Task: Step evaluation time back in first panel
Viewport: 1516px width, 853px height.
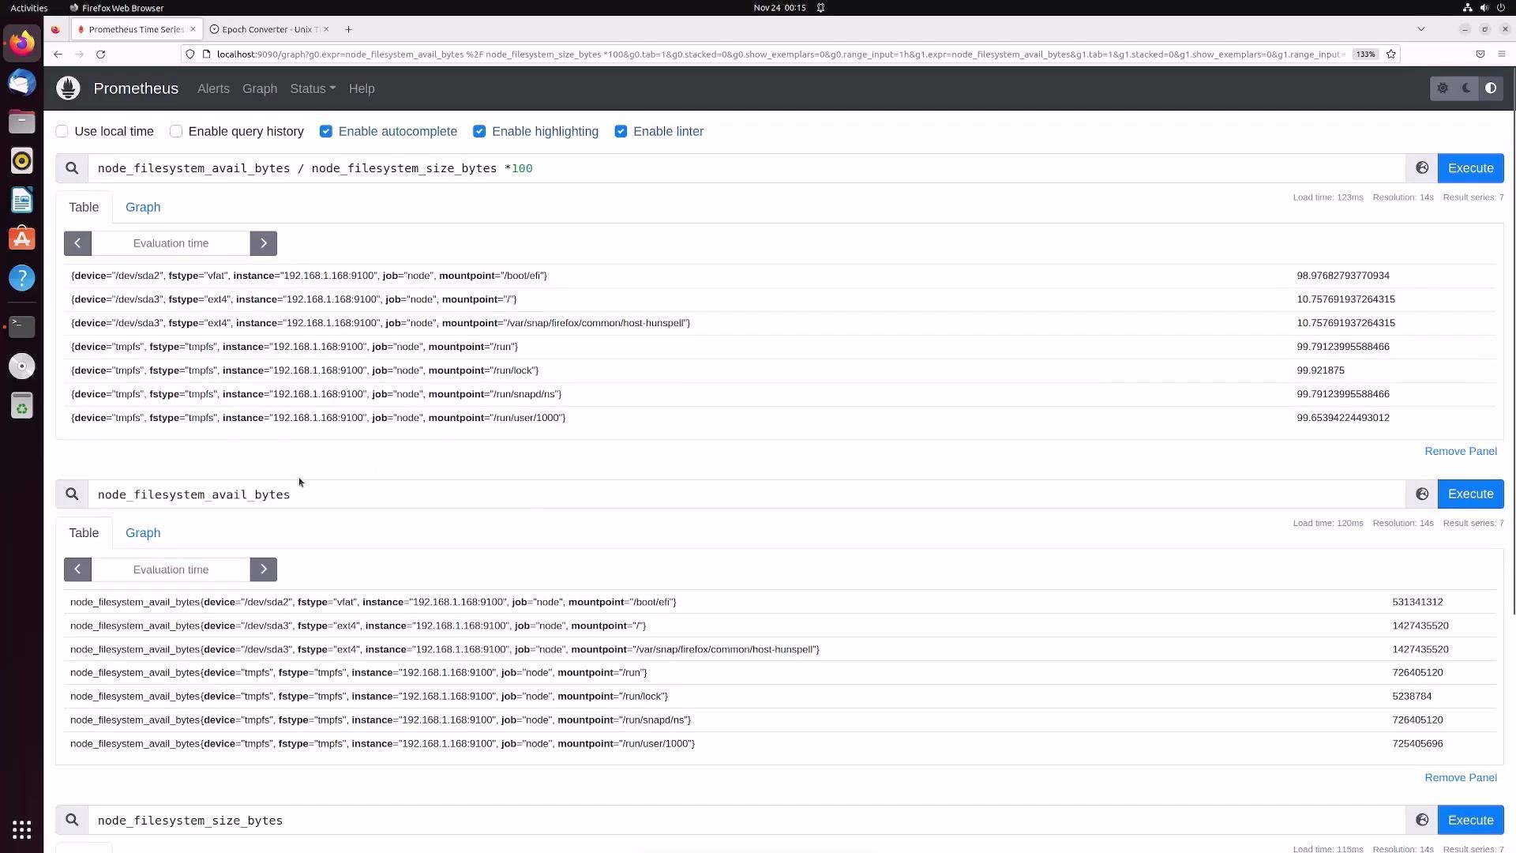Action: pos(77,243)
